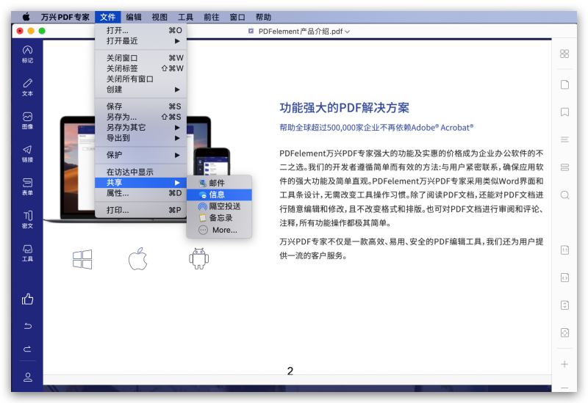
Task: Open the document title dropdown chevron
Action: tap(348, 32)
